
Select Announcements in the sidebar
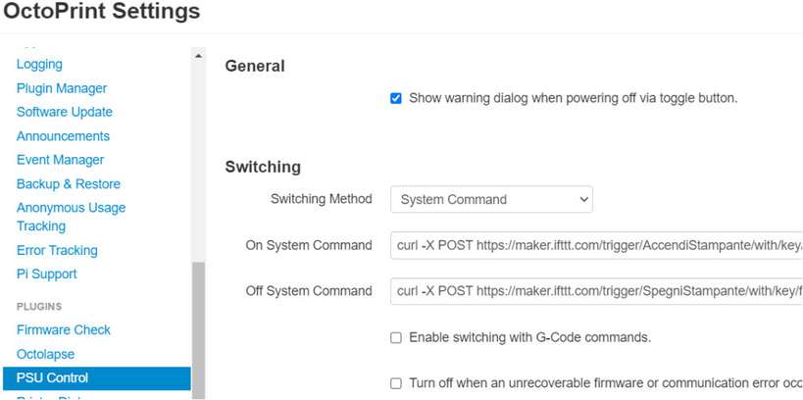pyautogui.click(x=63, y=136)
